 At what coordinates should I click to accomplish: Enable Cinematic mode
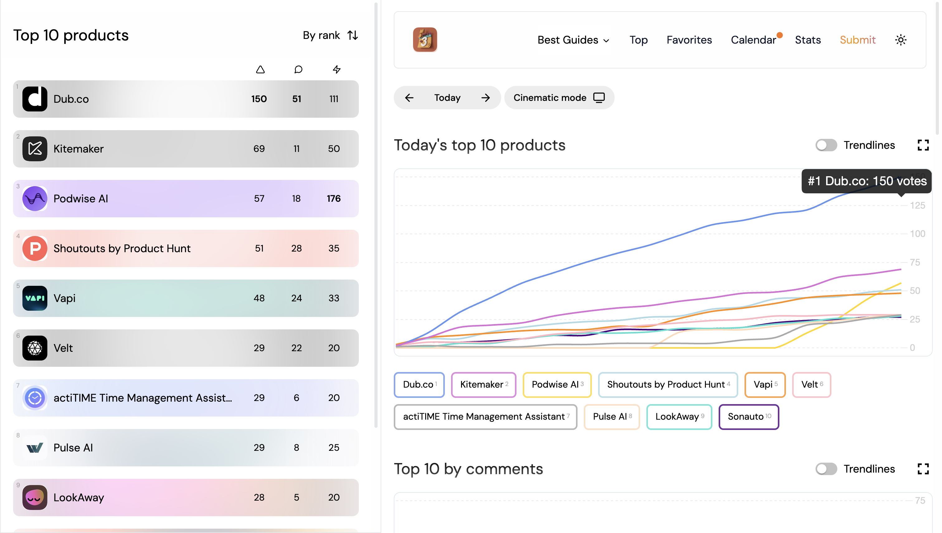tap(559, 98)
